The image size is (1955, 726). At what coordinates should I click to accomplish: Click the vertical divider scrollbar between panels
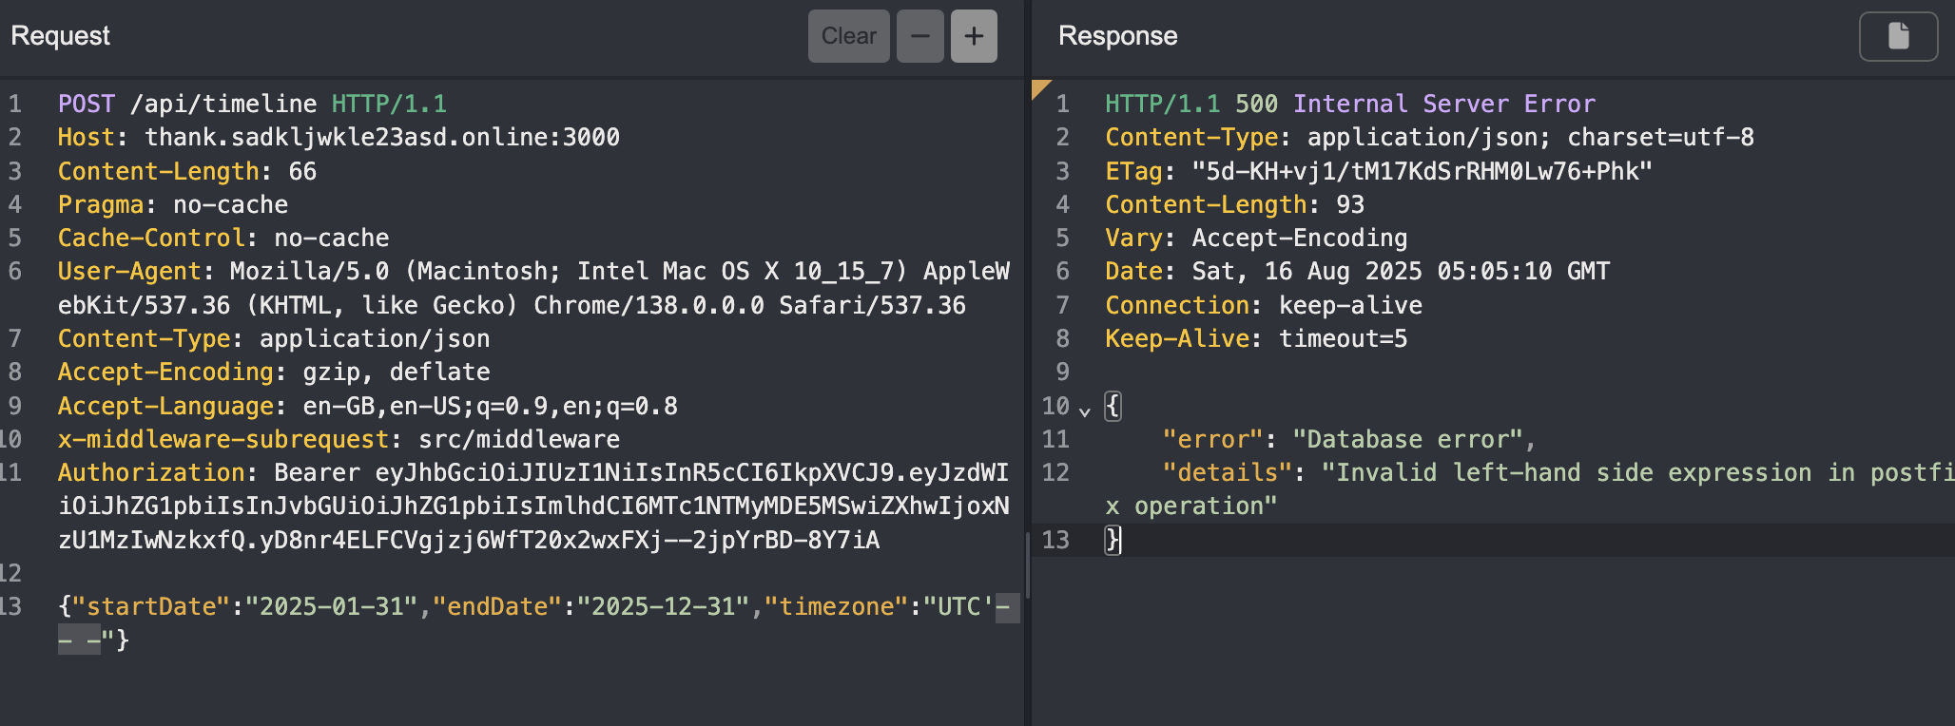tap(1027, 565)
